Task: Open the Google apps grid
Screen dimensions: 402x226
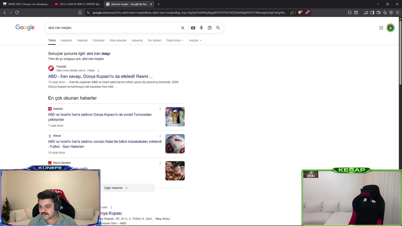Action: [x=381, y=28]
